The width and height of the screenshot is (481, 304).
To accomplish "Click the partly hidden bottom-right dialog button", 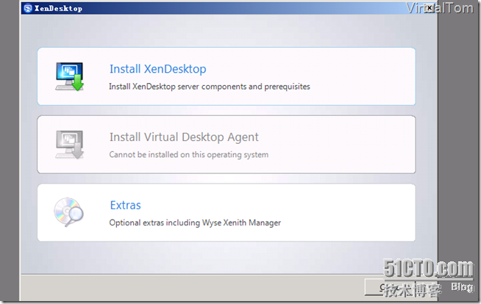I will tap(390, 287).
